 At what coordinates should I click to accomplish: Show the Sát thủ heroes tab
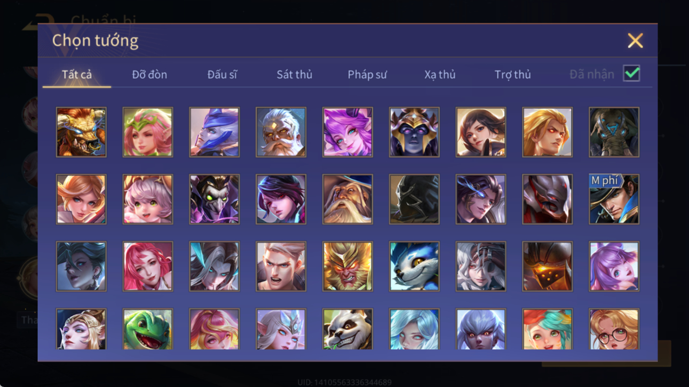tap(294, 75)
